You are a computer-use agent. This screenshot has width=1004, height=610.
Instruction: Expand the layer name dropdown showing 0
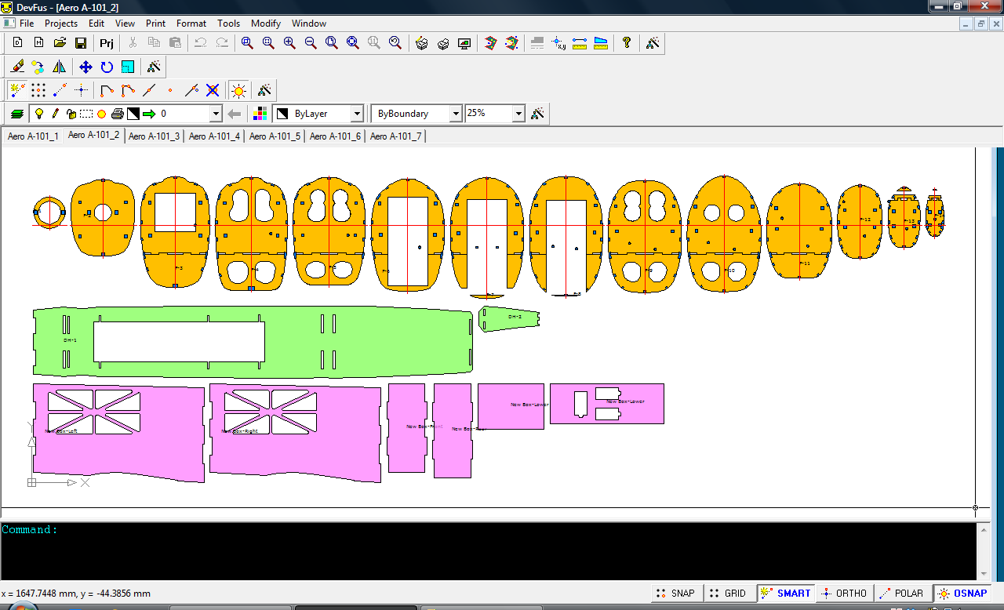pyautogui.click(x=216, y=114)
